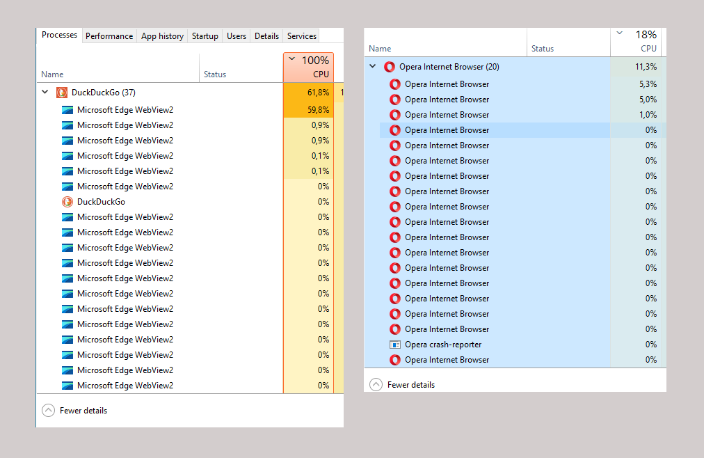Click the Edge WebView2 icon in the 59,8% row
This screenshot has width=704, height=458.
click(67, 110)
